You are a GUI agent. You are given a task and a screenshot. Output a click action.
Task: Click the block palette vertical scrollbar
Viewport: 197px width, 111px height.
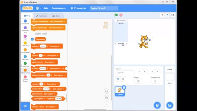(x=66, y=97)
